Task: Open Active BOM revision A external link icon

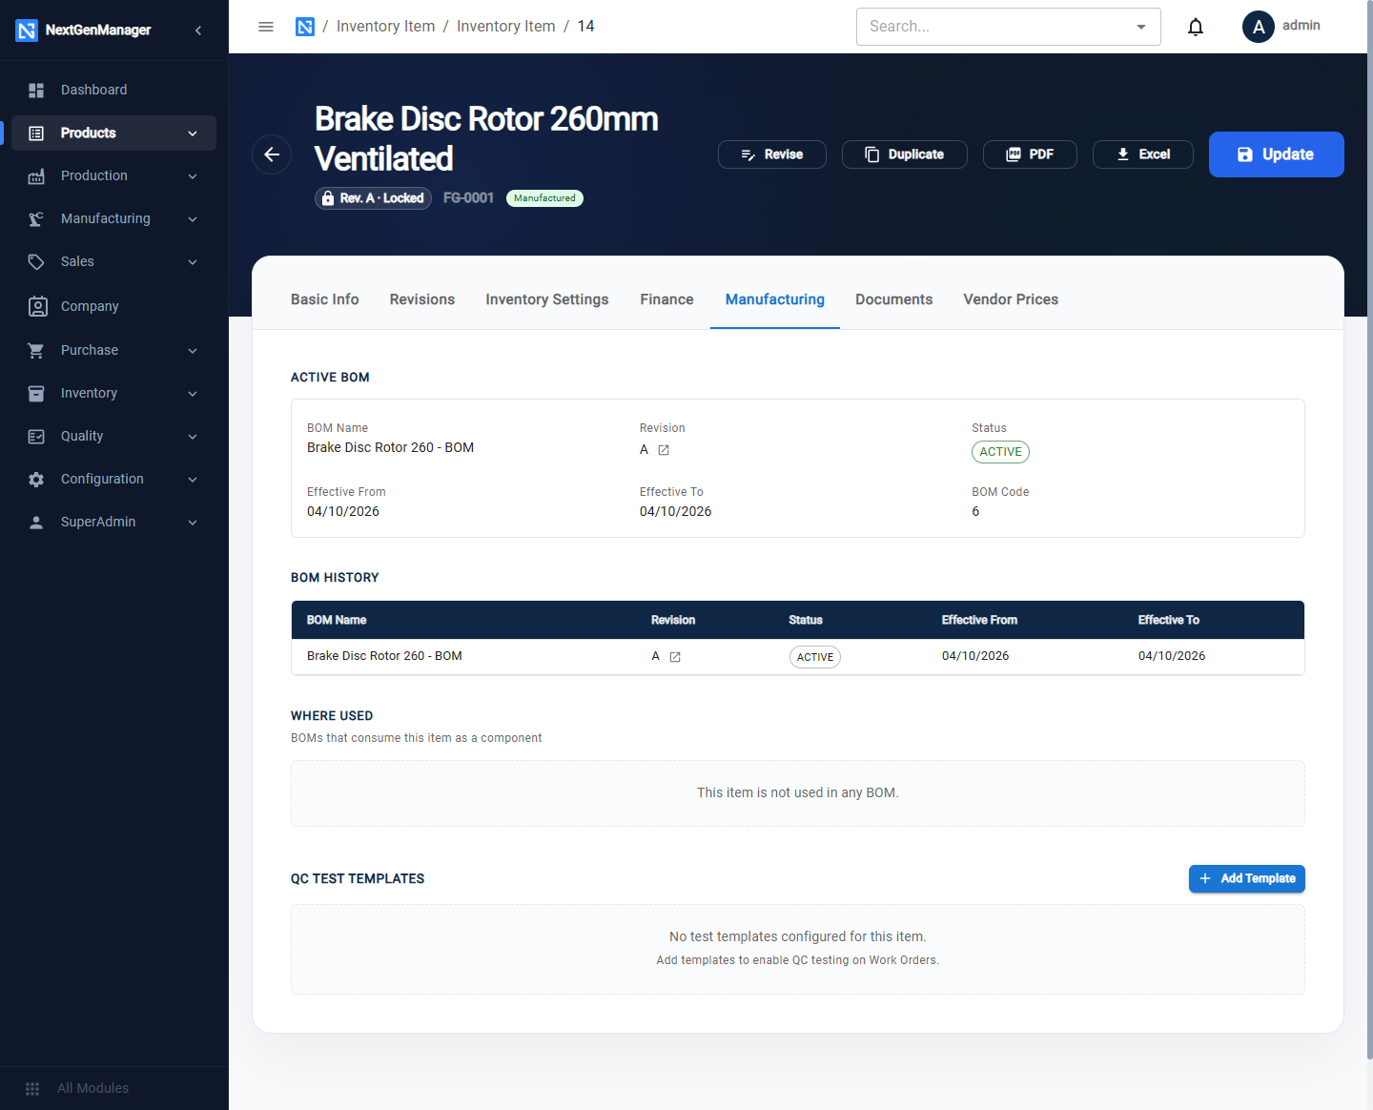Action: (x=664, y=450)
